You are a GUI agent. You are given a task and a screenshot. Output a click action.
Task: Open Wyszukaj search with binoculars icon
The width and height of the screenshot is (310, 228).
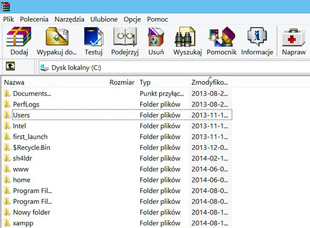[x=185, y=37]
